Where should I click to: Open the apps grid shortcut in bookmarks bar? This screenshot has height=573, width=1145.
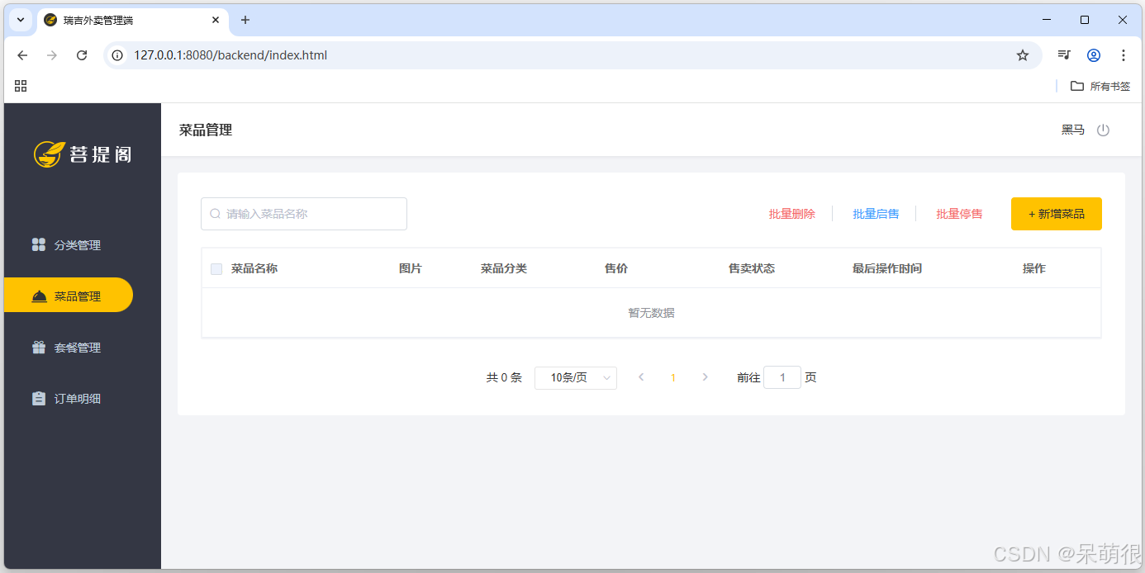(x=21, y=86)
